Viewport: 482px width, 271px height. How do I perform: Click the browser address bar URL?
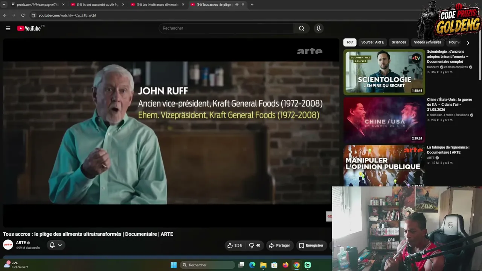click(67, 15)
